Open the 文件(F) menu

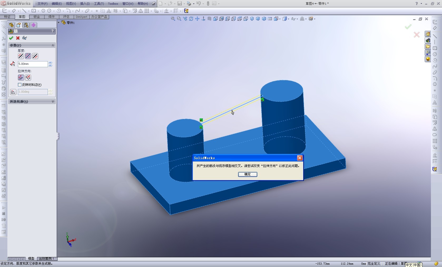42,4
